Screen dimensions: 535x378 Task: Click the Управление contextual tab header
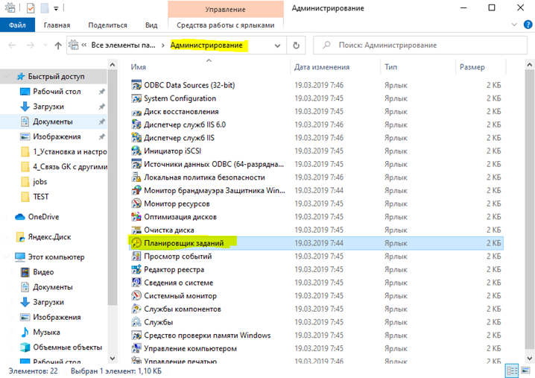click(x=226, y=9)
